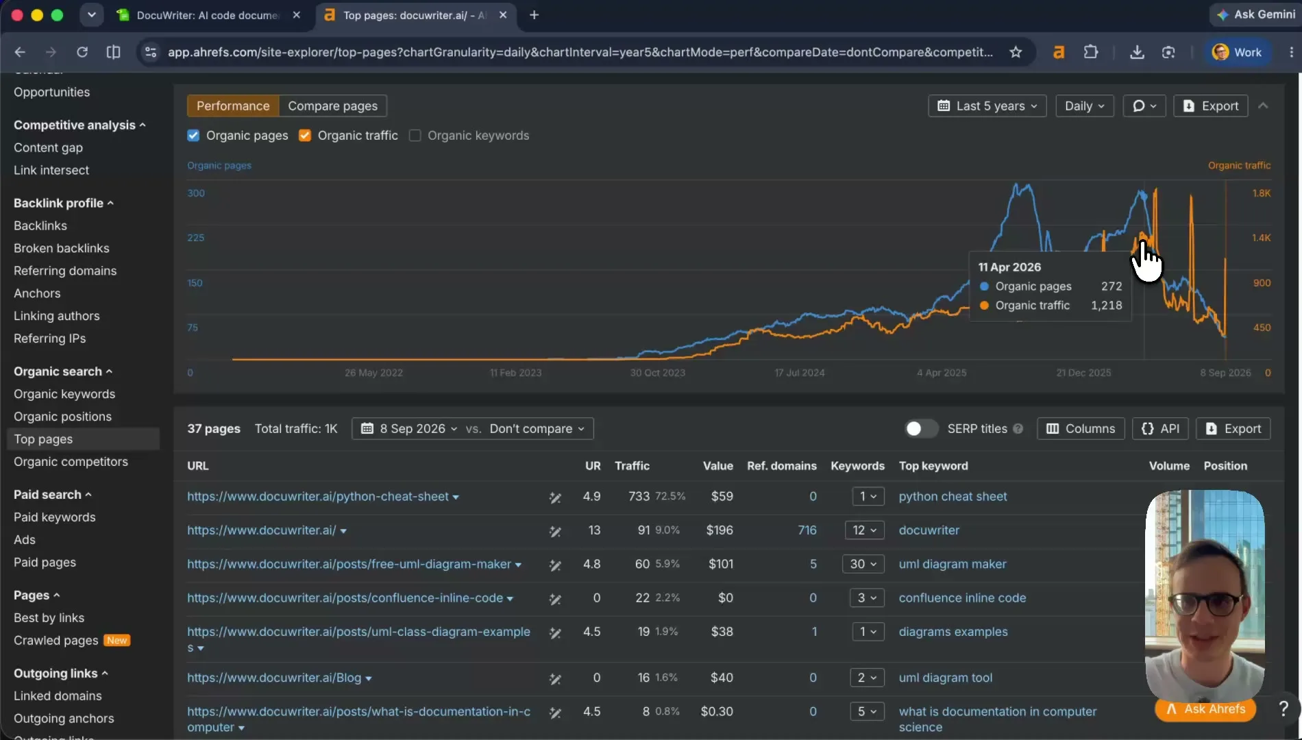Uncheck the Organic traffic checkbox
1302x740 pixels.
(305, 136)
